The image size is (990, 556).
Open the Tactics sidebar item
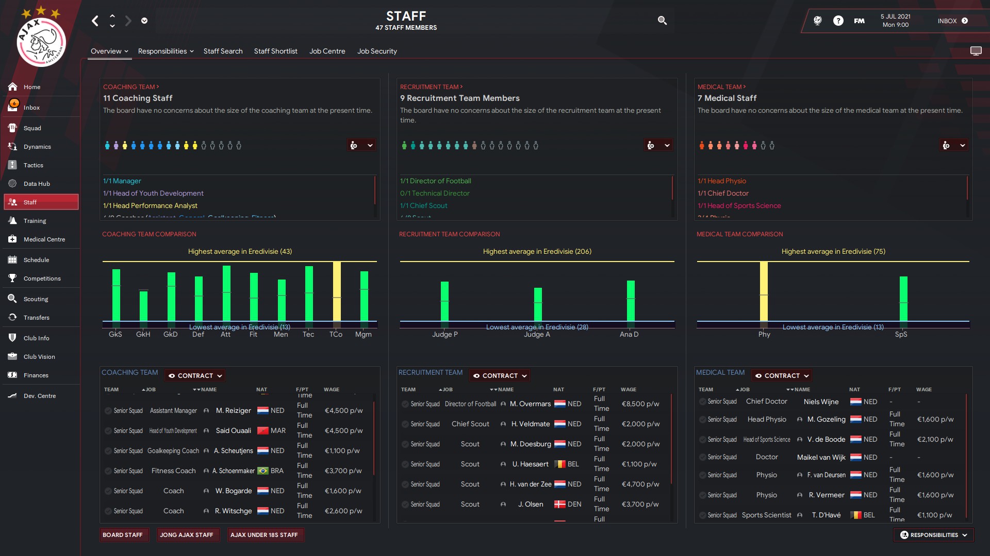coord(33,165)
